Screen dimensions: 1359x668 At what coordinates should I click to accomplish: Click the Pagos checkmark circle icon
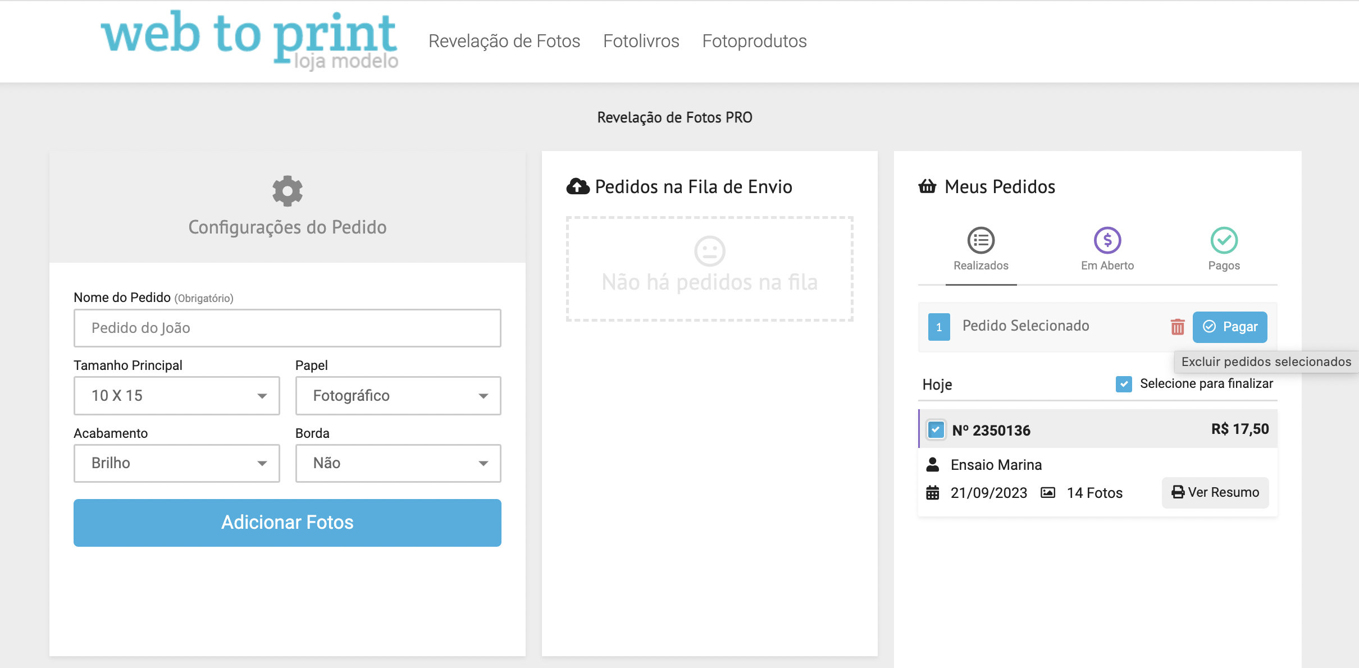(x=1224, y=241)
